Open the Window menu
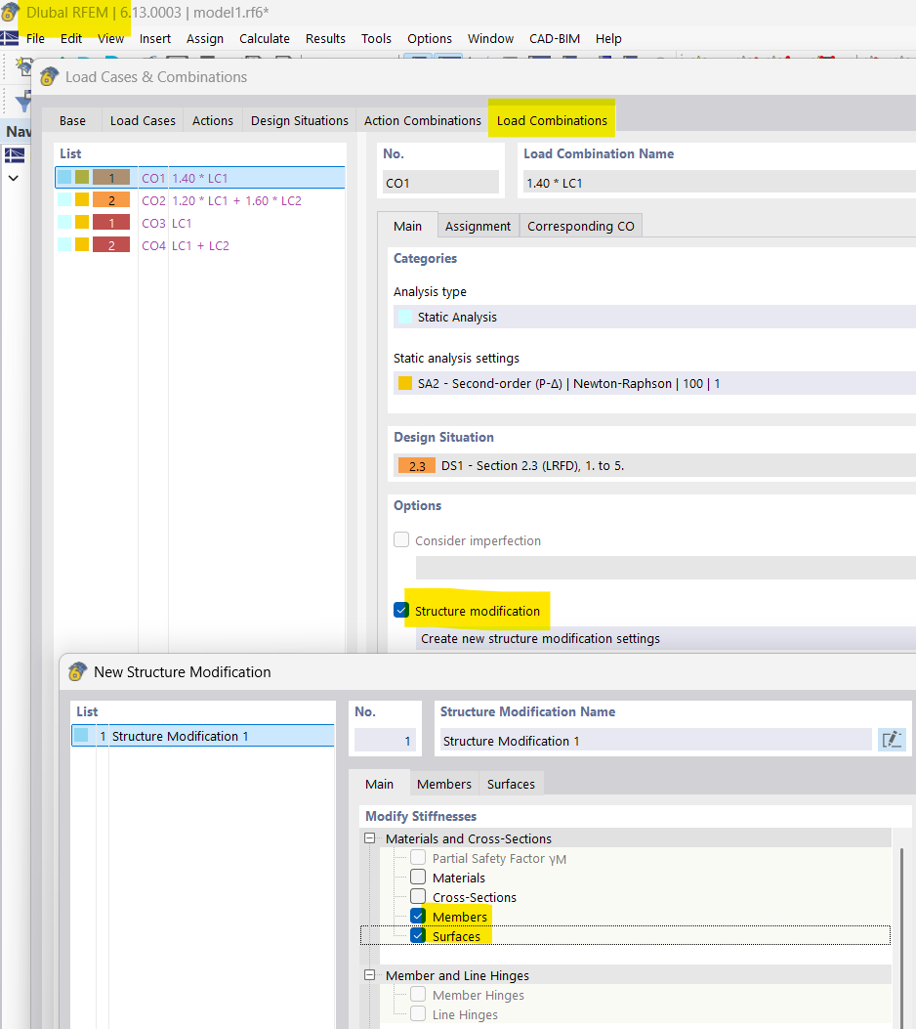 (490, 39)
